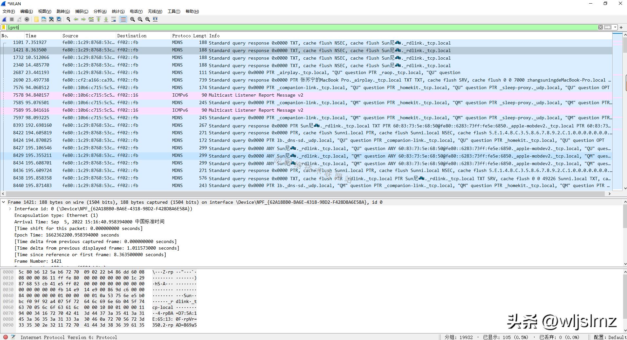
Task: Open the 统计(S) menu
Action: click(118, 11)
